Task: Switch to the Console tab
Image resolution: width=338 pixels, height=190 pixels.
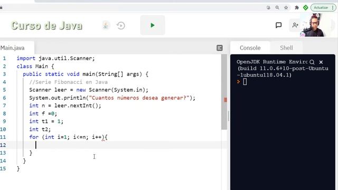Action: coord(250,48)
